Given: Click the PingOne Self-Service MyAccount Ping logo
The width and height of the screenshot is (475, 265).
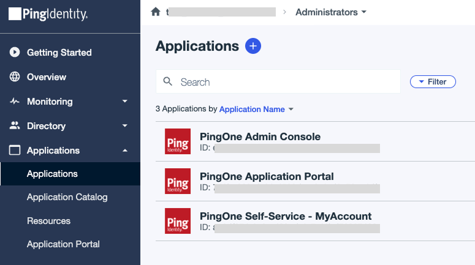Looking at the screenshot, I should click(178, 221).
